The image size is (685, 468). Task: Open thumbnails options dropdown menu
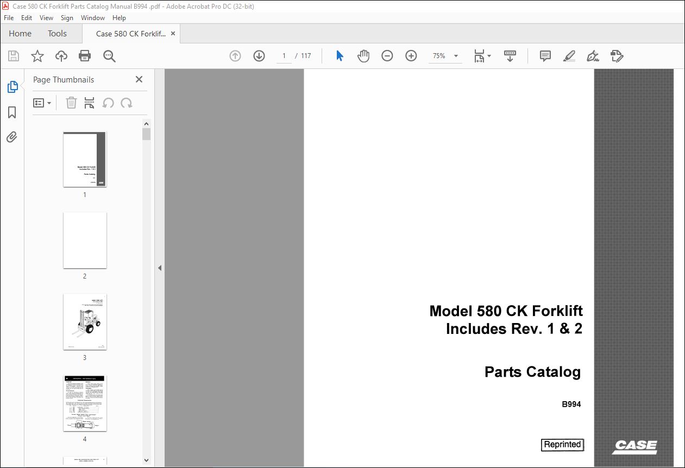(42, 103)
